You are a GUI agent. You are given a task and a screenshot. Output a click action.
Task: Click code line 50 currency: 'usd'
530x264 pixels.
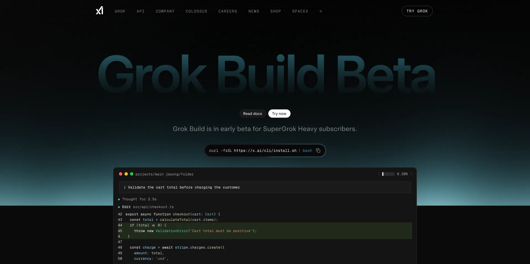[143, 259]
